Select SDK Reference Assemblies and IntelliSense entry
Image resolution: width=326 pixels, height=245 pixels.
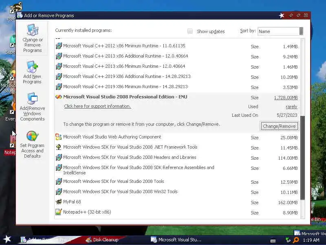coord(139,170)
